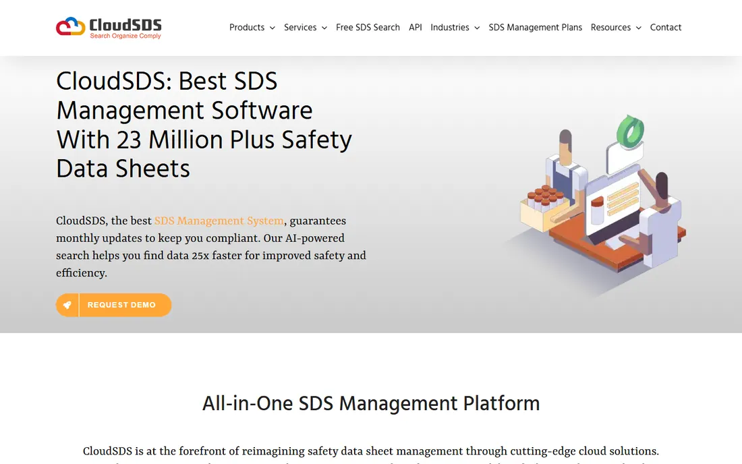Click the All-in-One SDS Management Platform heading
The image size is (742, 464).
[371, 403]
